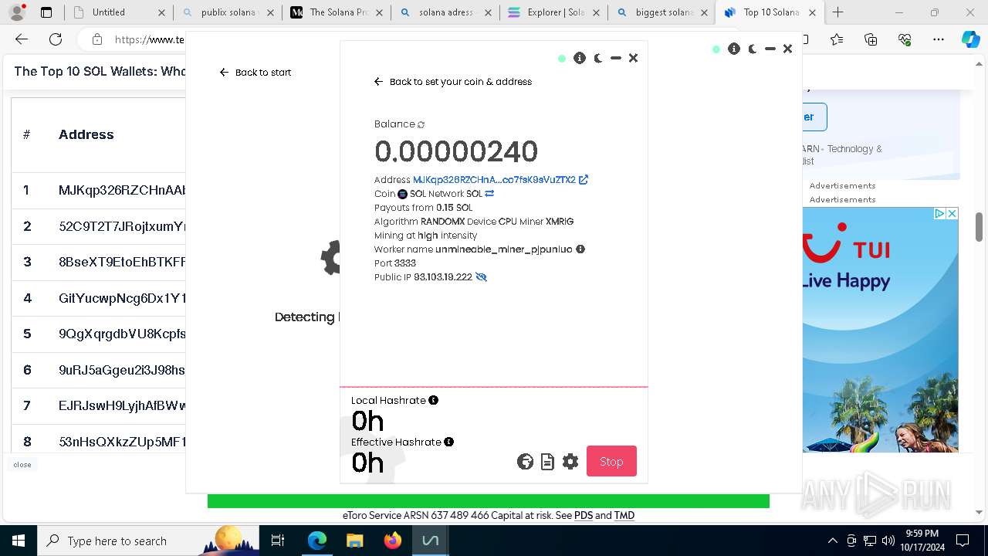This screenshot has height=556, width=988.
Task: Open the globe website icon near Stop
Action: coord(525,462)
